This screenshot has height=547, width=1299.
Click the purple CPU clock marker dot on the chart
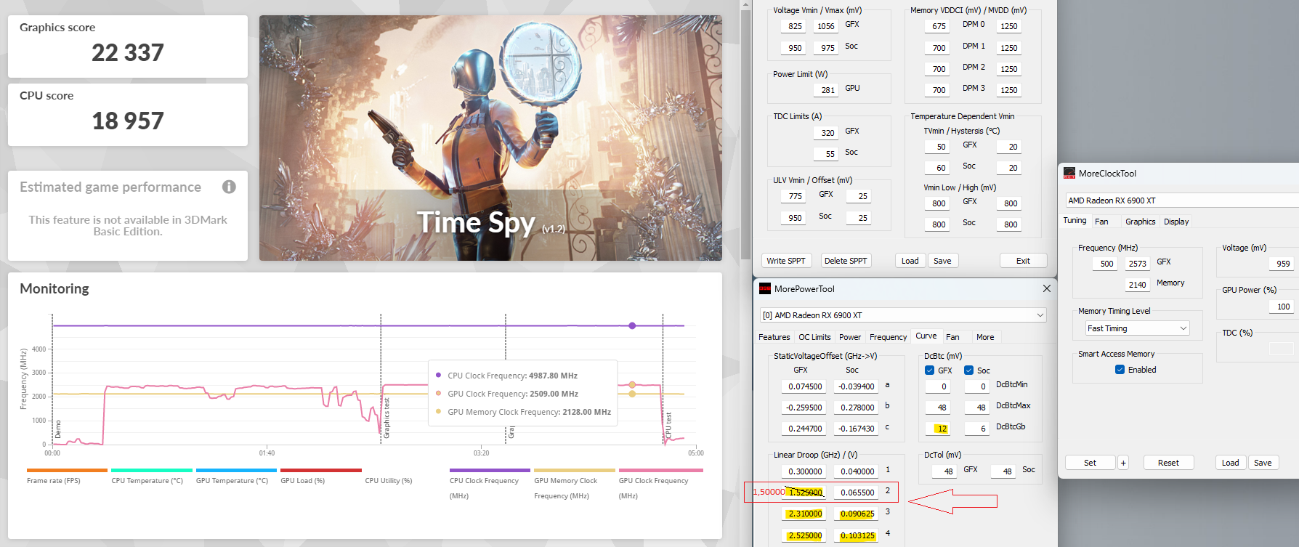coord(632,325)
